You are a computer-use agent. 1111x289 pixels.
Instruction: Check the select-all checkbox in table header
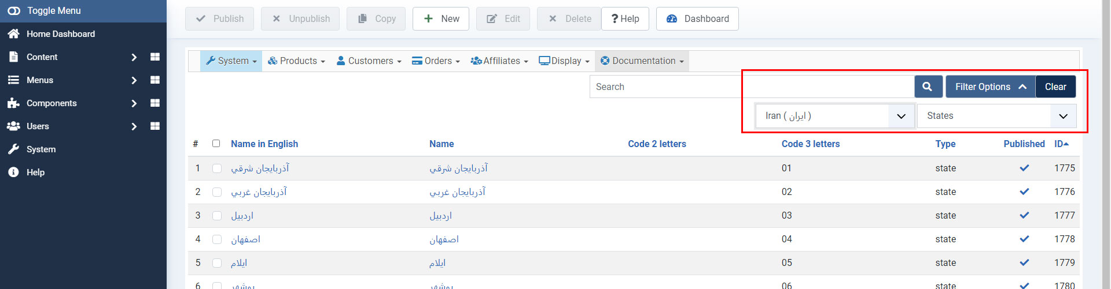pyautogui.click(x=216, y=144)
